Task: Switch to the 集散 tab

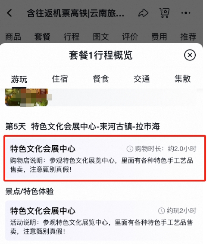Action: pos(183,79)
